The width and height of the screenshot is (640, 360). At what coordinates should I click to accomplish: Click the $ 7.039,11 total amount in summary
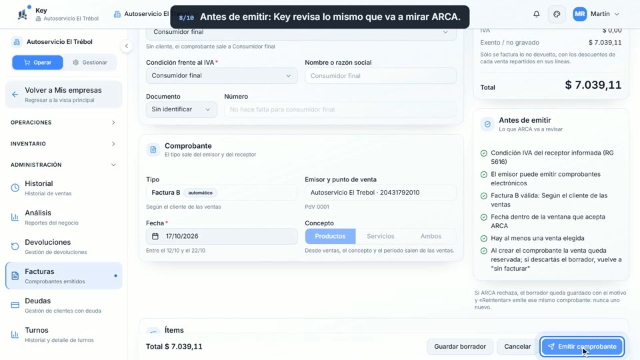click(593, 85)
